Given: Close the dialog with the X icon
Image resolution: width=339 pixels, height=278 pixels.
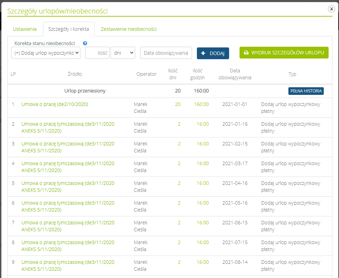Looking at the screenshot, I should click(331, 9).
